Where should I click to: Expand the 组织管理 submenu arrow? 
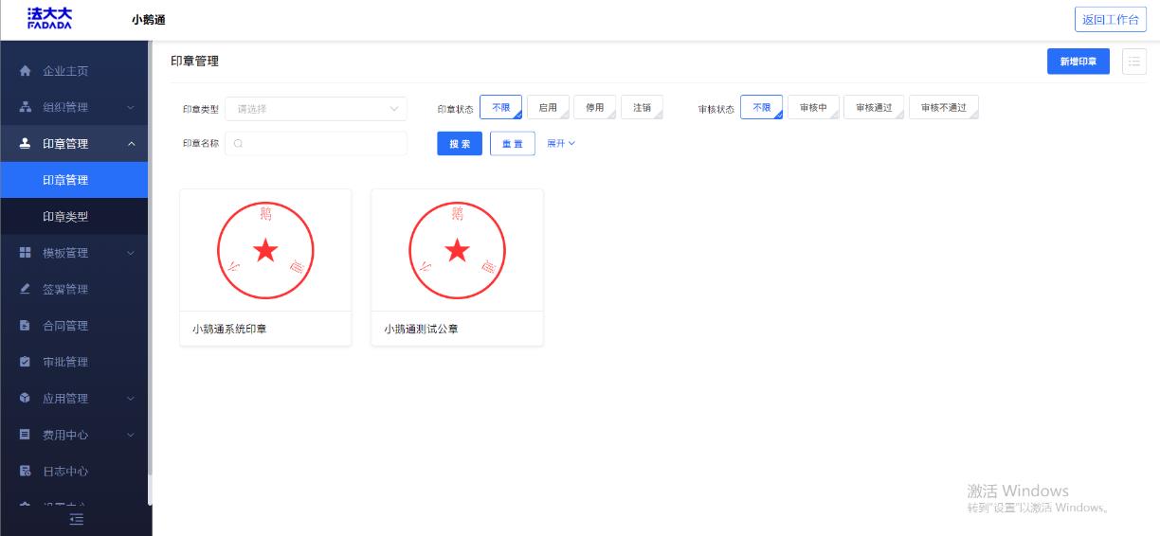131,108
